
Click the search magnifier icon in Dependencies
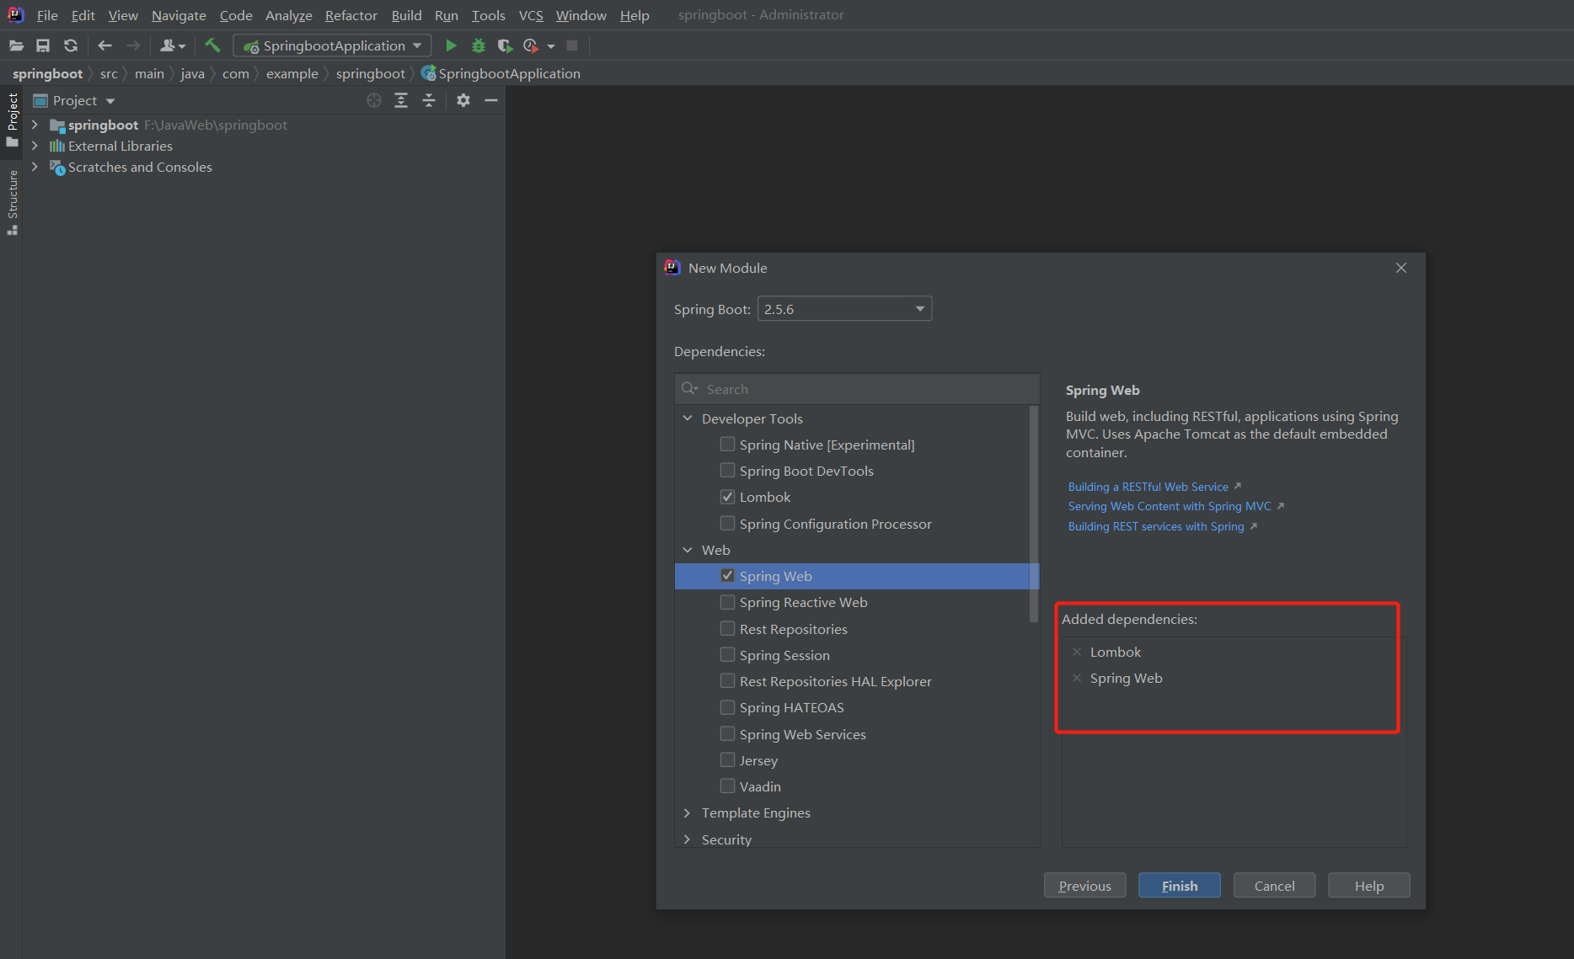pos(689,388)
